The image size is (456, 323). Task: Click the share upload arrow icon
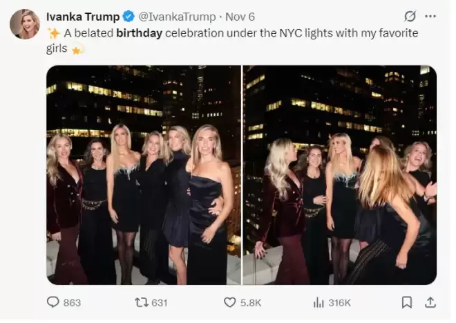click(x=430, y=302)
